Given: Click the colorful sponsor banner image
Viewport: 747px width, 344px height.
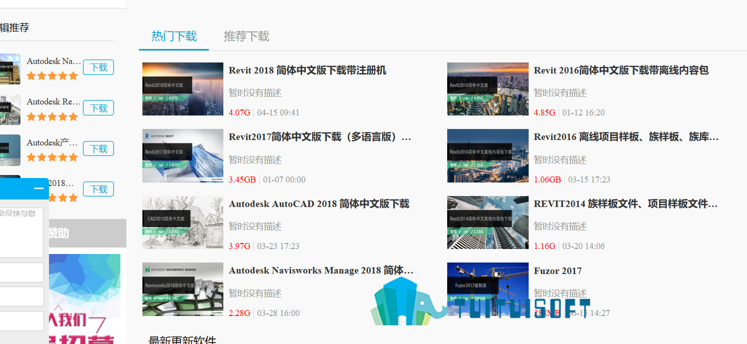Looking at the screenshot, I should [x=85, y=299].
